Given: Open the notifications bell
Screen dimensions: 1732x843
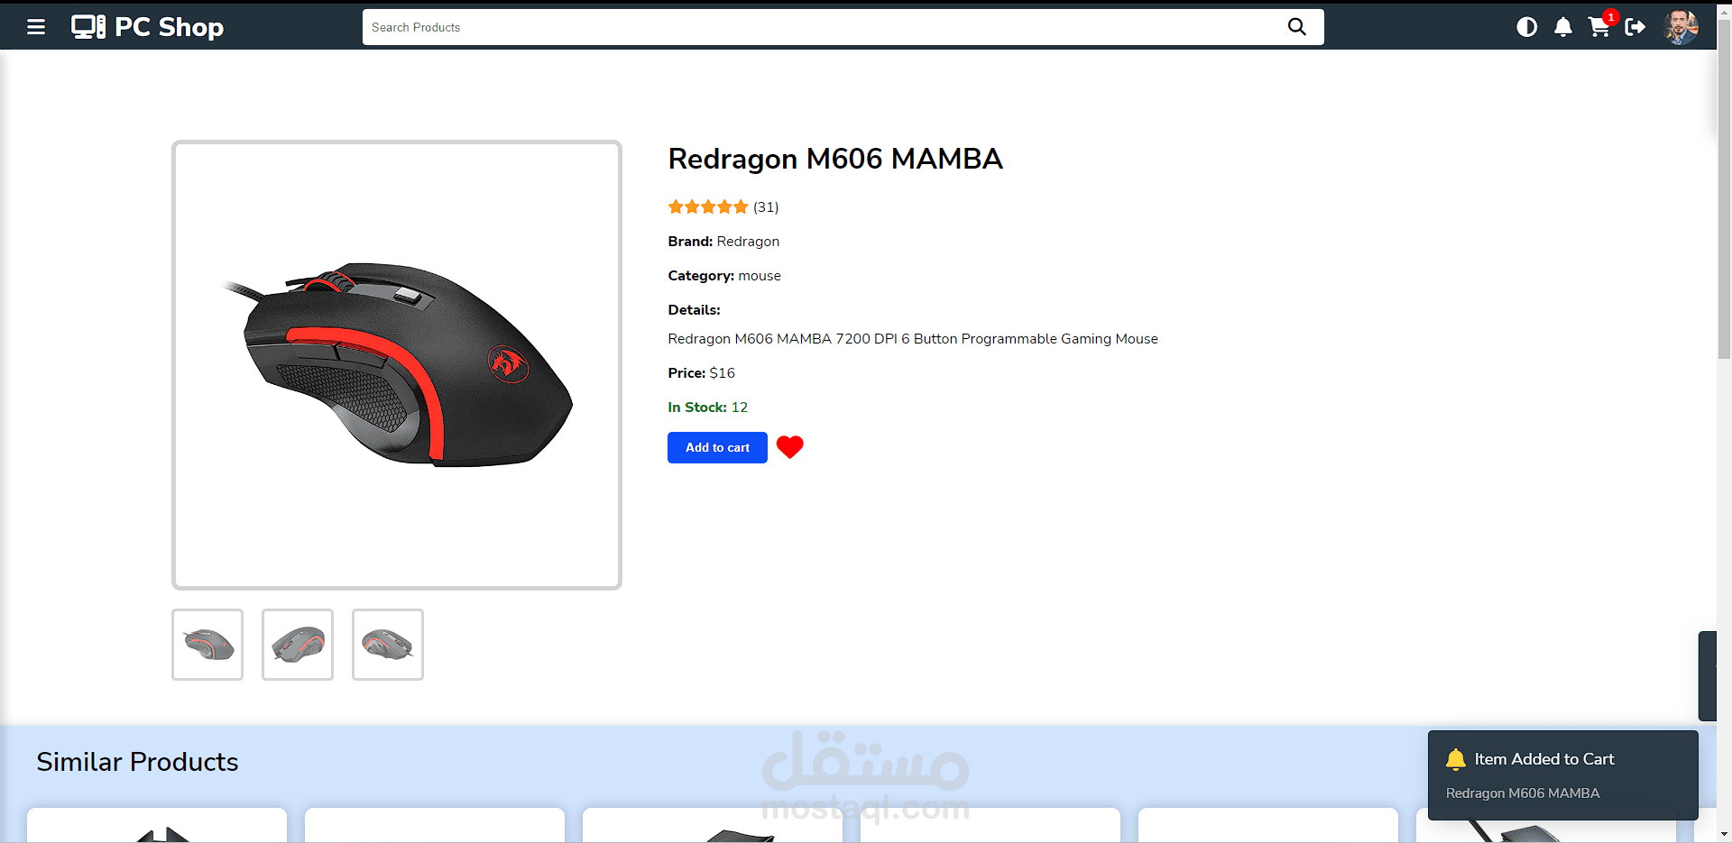Looking at the screenshot, I should [x=1562, y=27].
